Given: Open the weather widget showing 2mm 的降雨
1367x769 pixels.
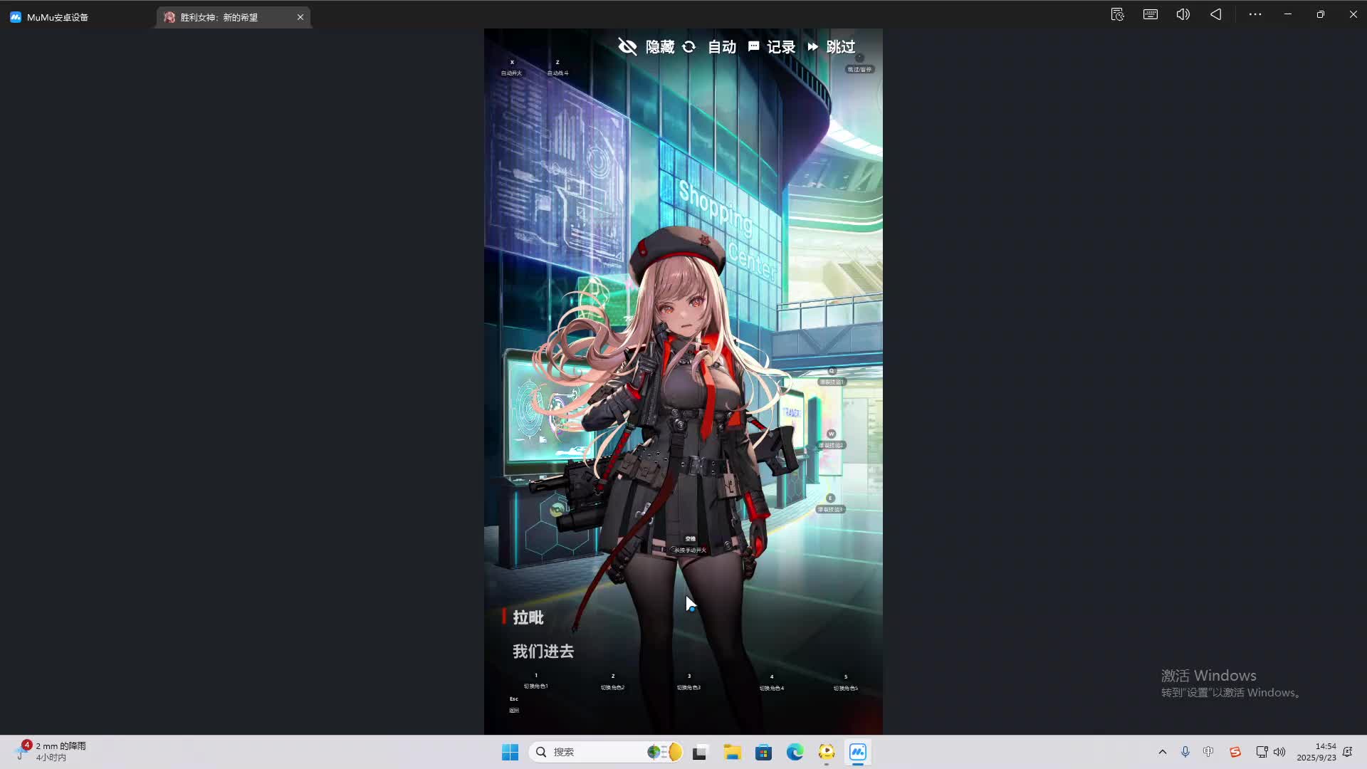Looking at the screenshot, I should pyautogui.click(x=50, y=750).
